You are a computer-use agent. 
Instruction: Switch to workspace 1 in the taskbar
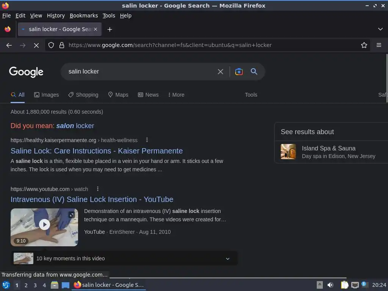click(x=17, y=285)
